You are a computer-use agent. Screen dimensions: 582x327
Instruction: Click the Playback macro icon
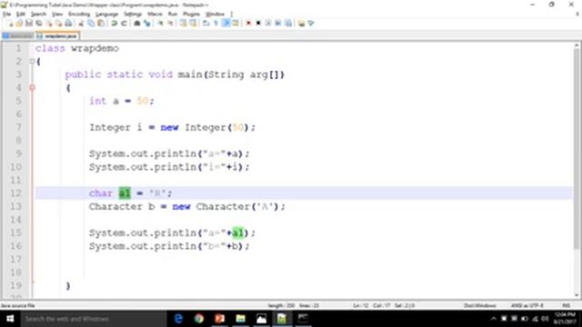[268, 24]
